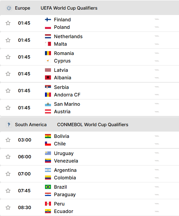Toggle favorite star for Netherlands vs Malta
Image resolution: width=179 pixels, height=216 pixels.
point(8,40)
